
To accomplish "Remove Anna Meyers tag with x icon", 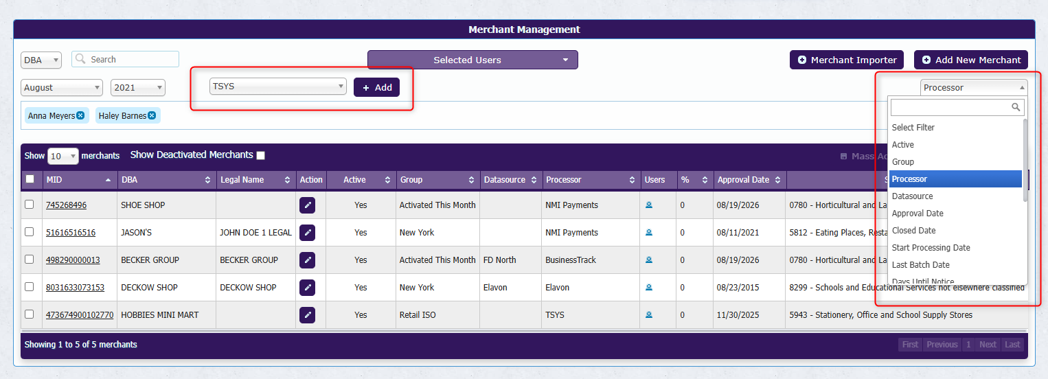I will pyautogui.click(x=80, y=115).
